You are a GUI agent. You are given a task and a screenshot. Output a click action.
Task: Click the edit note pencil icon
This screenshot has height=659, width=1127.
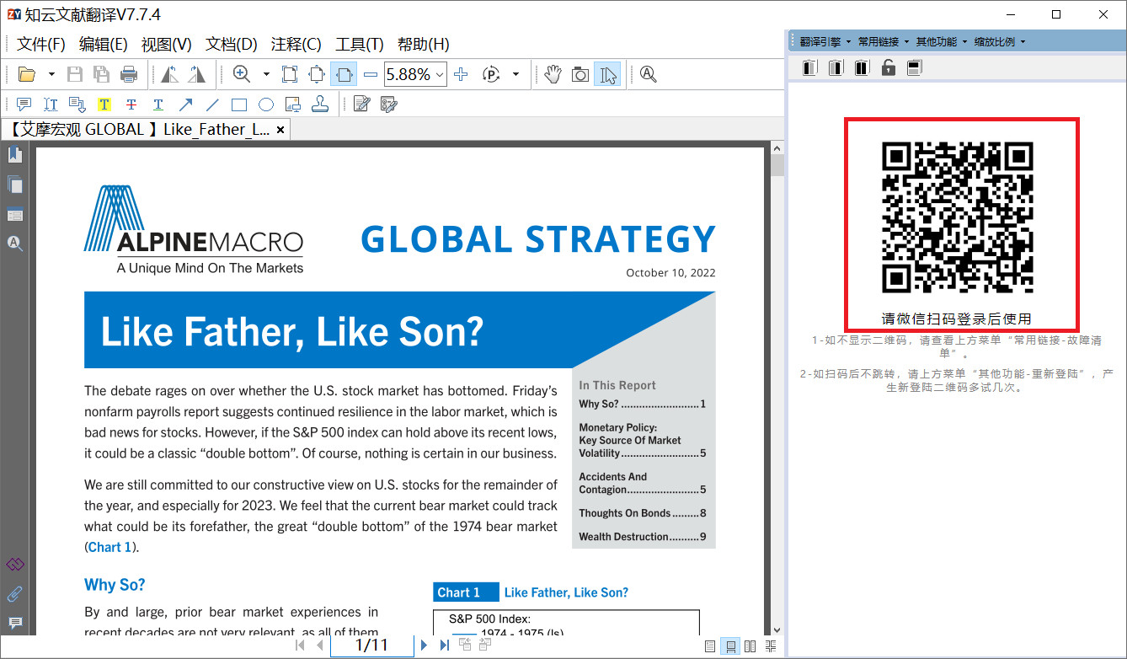tap(362, 104)
